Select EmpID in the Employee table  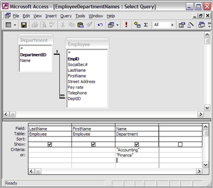(74, 59)
